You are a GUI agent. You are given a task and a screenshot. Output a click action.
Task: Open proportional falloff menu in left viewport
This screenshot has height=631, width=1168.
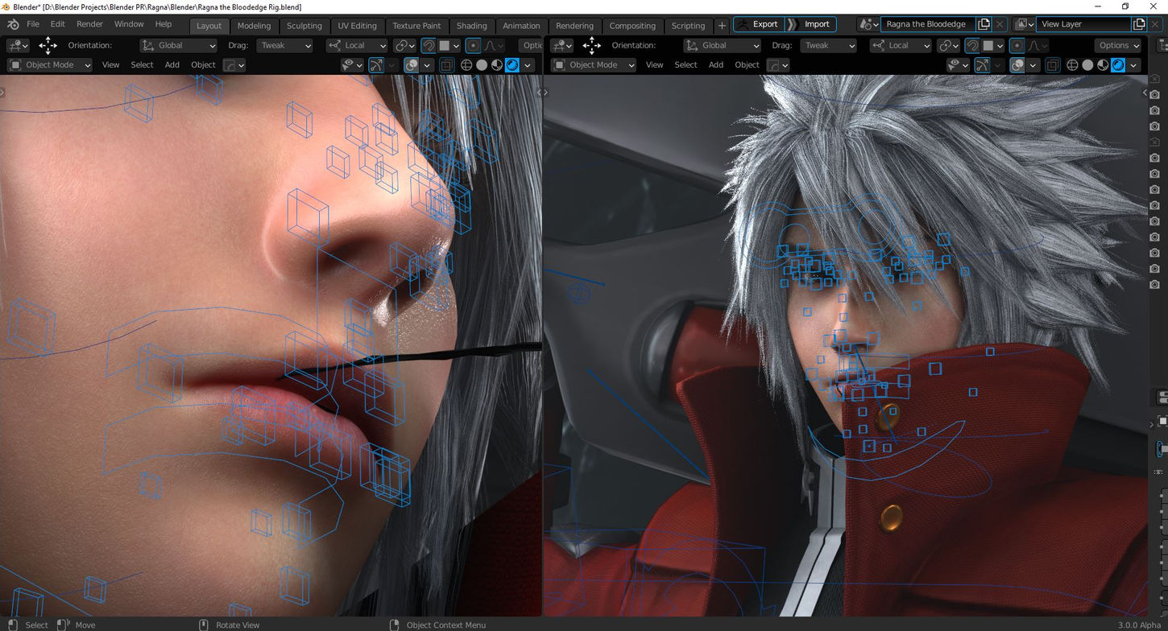click(494, 45)
